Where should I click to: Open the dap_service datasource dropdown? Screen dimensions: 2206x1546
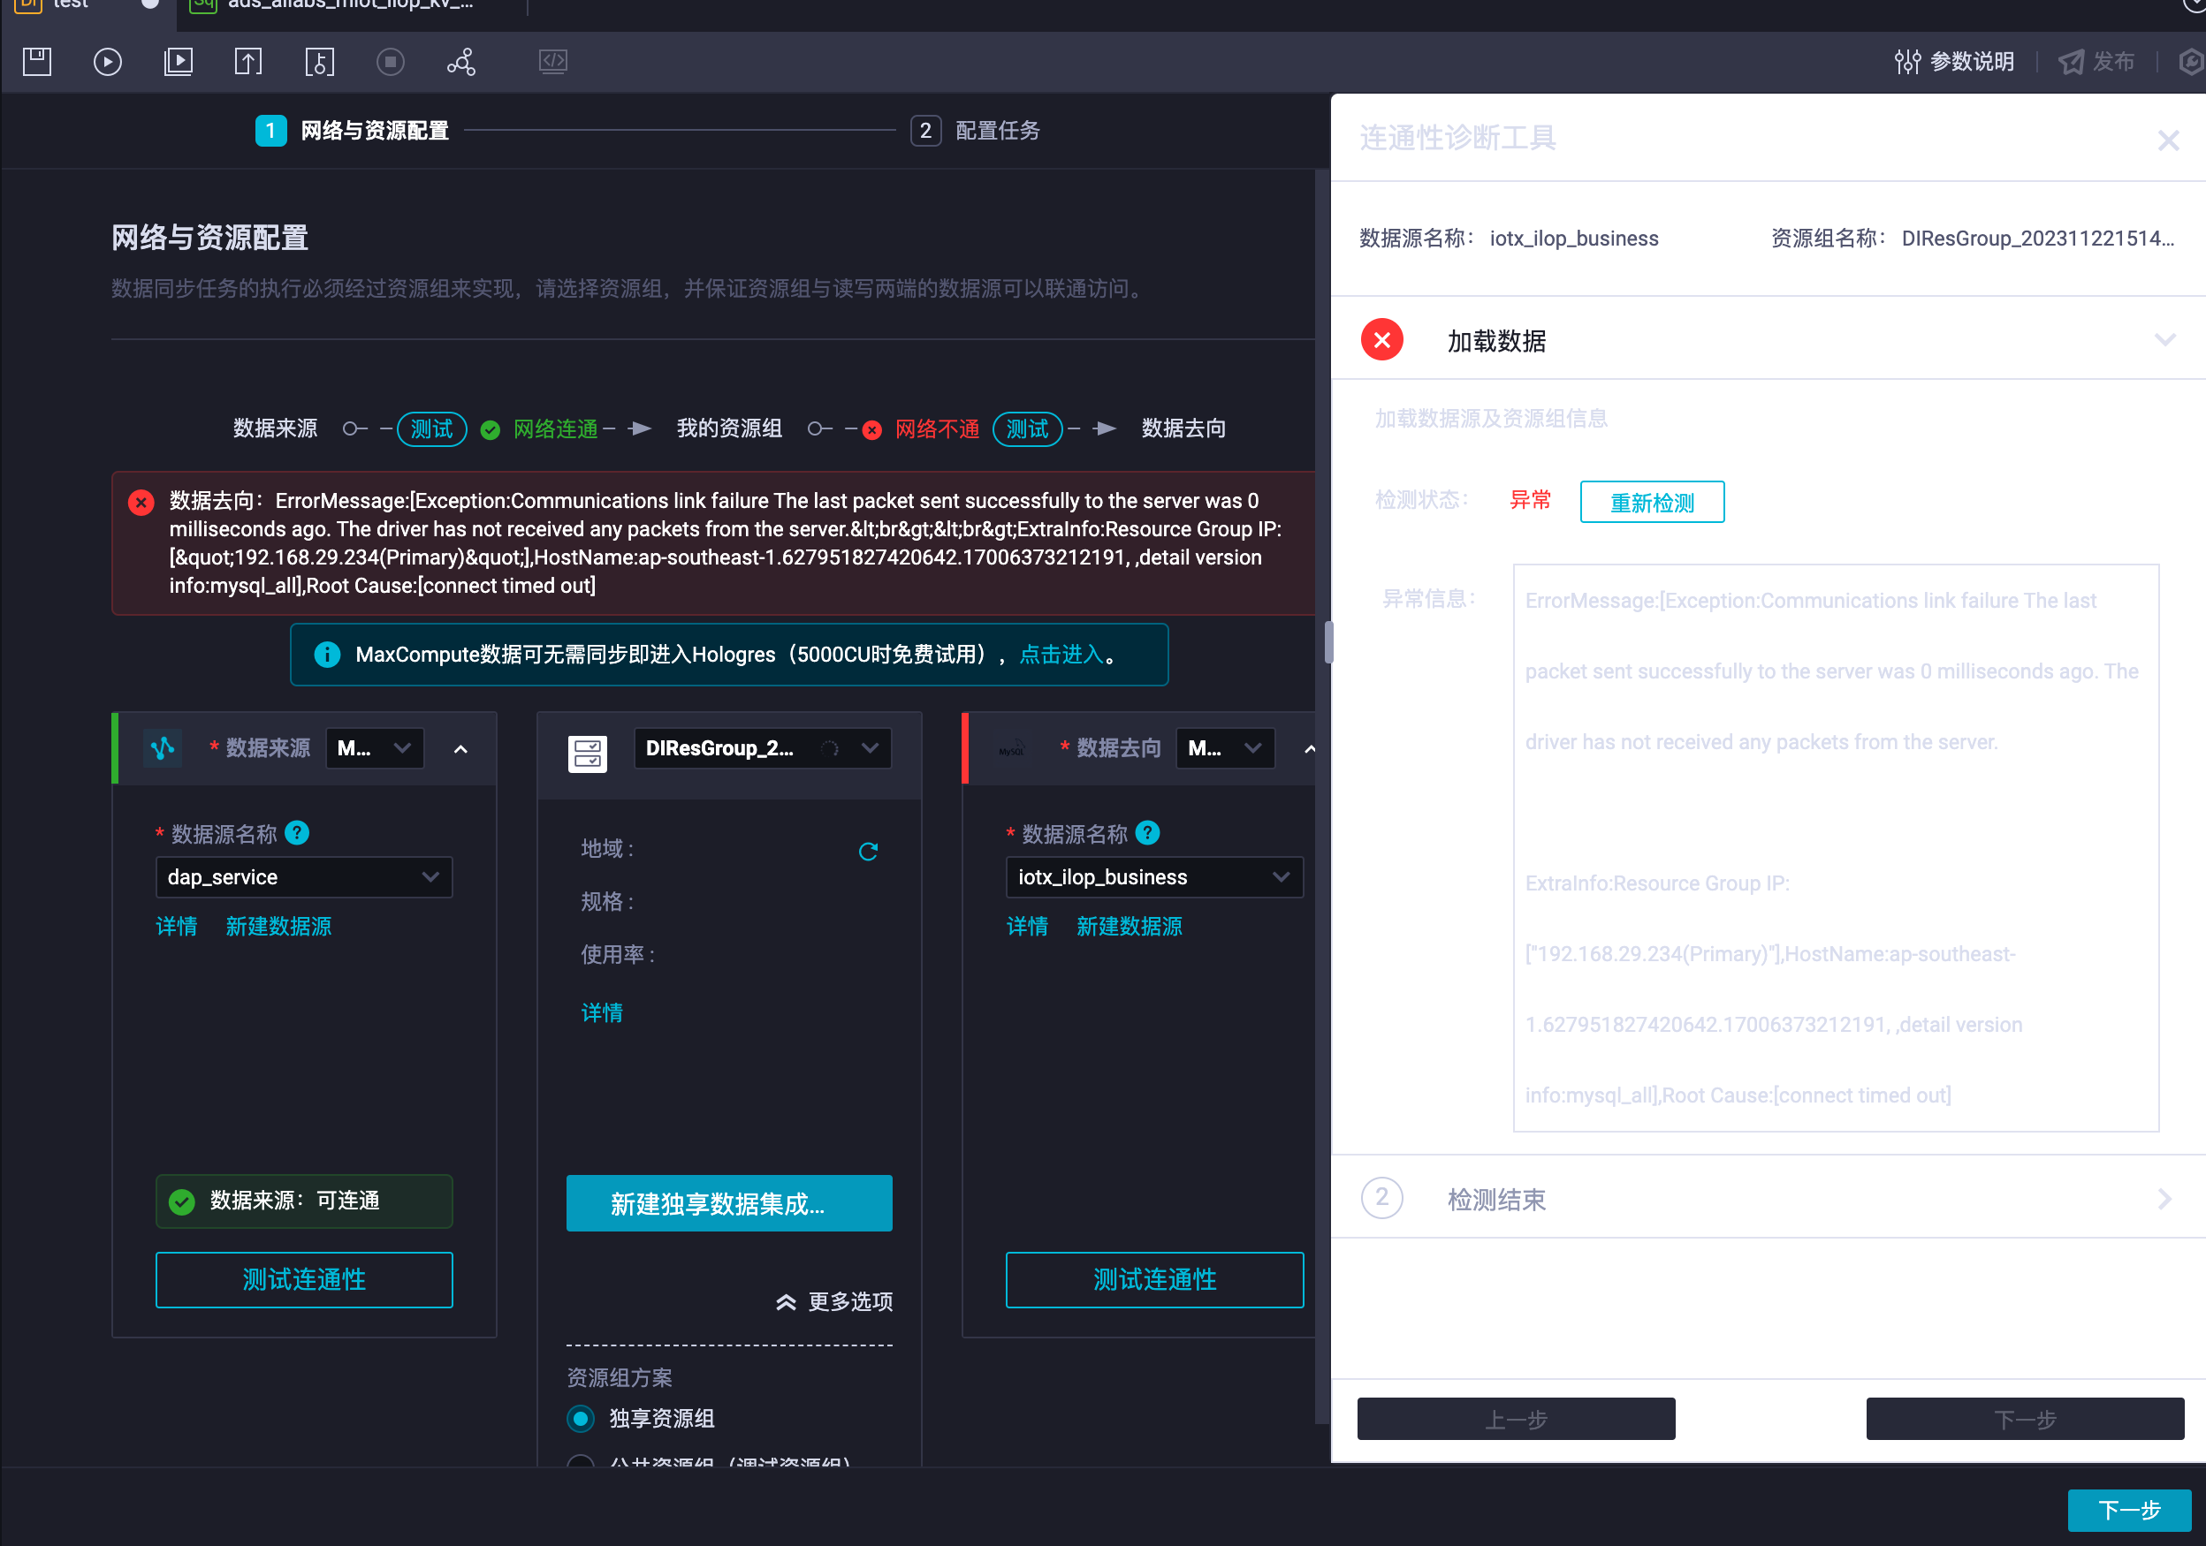pos(304,876)
